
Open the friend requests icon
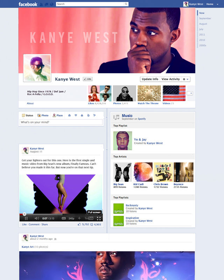point(41,5)
